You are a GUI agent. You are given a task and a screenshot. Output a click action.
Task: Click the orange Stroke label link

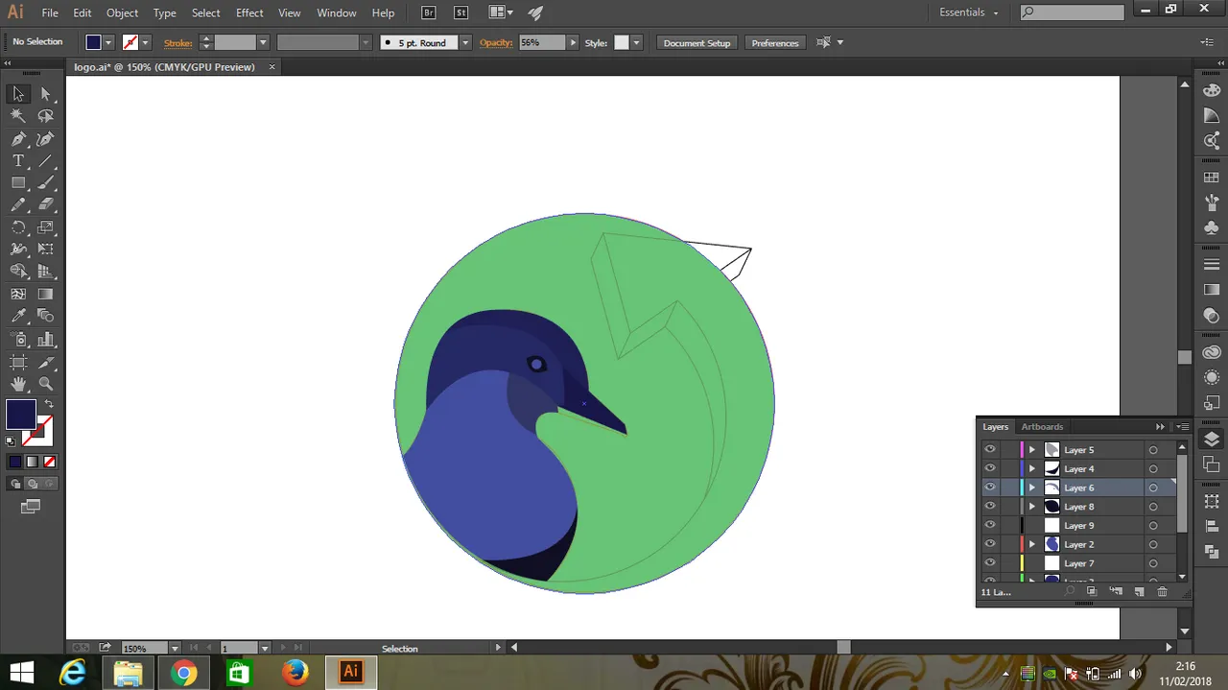pyautogui.click(x=178, y=43)
